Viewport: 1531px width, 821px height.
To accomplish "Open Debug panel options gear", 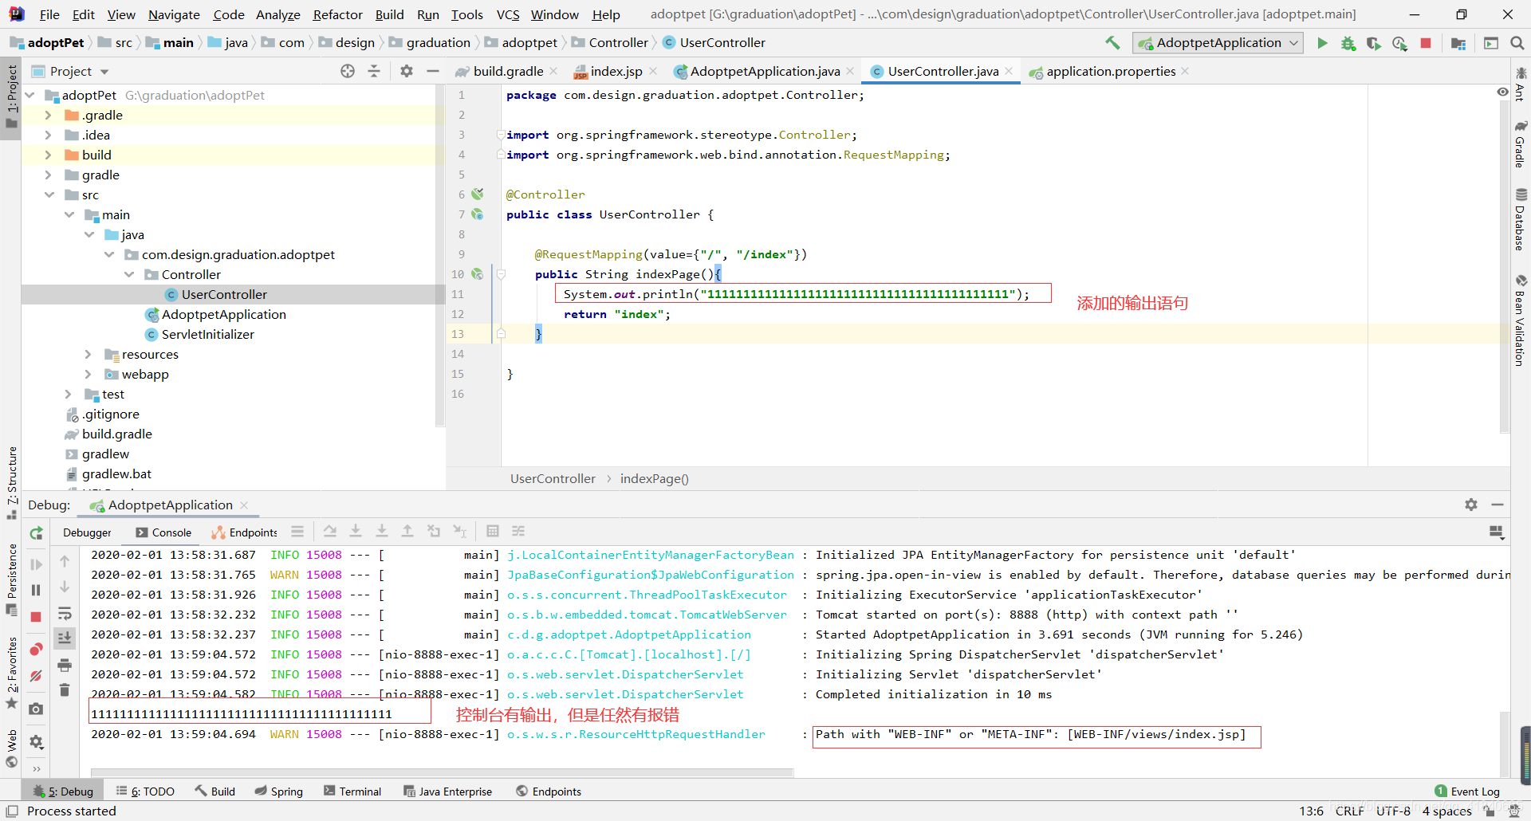I will (1471, 505).
